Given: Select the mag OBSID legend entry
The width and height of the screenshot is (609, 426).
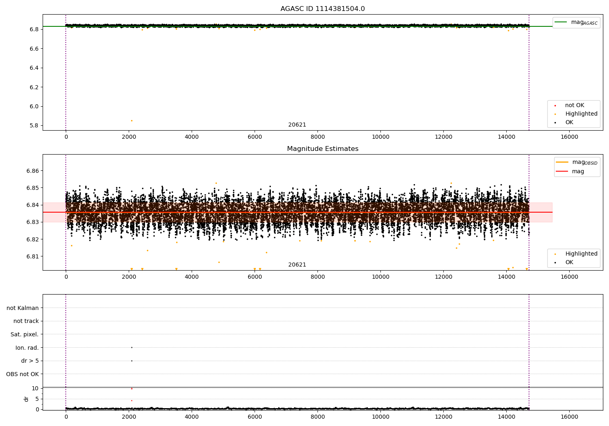Looking at the screenshot, I should tap(577, 162).
